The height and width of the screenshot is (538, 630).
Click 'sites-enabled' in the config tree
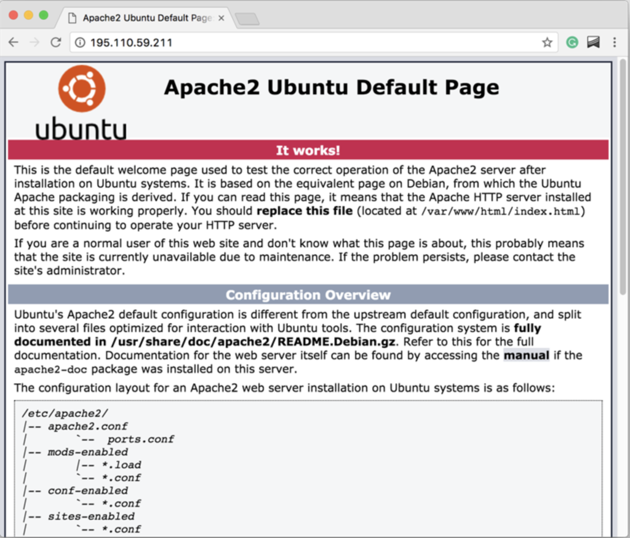tap(91, 516)
